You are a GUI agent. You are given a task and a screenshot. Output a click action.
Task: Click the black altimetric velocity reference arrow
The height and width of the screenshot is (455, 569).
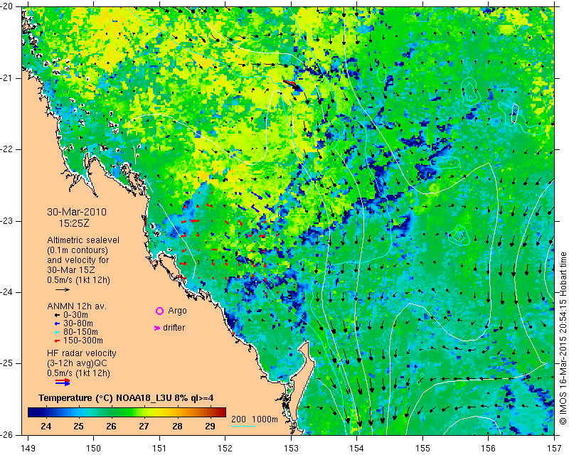click(63, 289)
